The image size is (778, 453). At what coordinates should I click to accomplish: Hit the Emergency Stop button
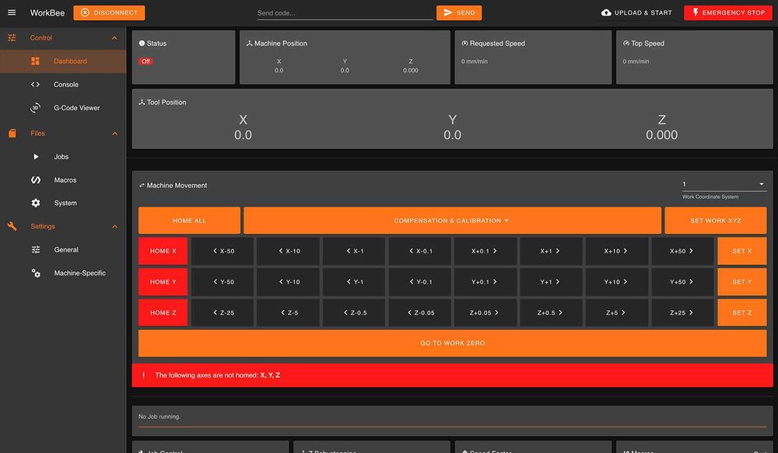click(x=728, y=13)
